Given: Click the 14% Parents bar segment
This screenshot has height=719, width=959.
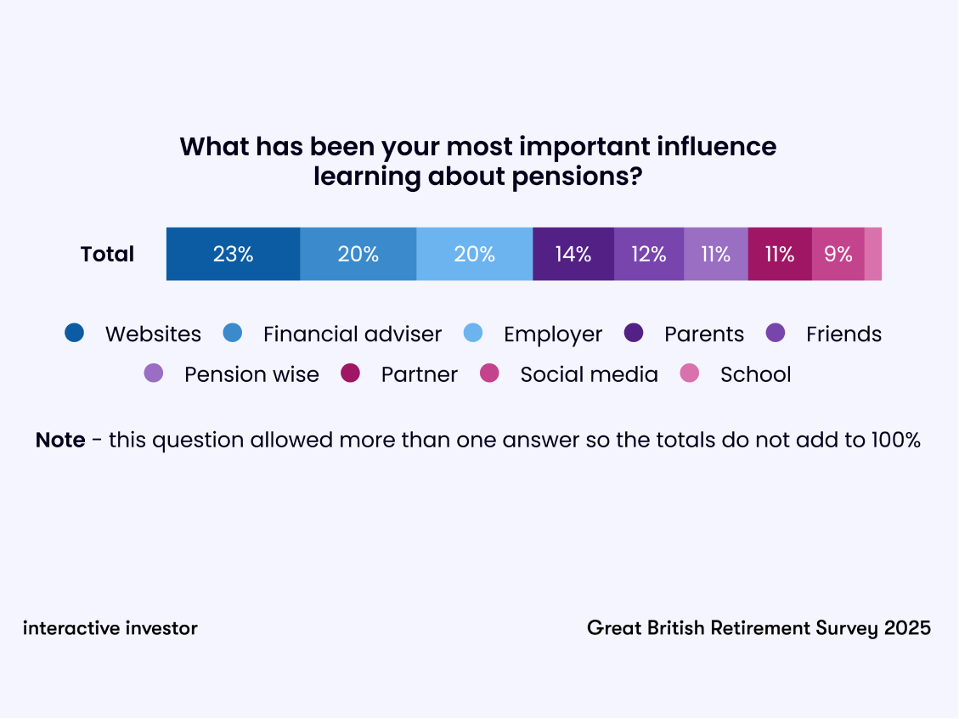Looking at the screenshot, I should [573, 254].
